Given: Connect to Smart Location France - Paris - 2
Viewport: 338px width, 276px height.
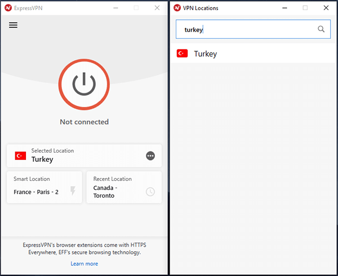Looking at the screenshot, I should [x=45, y=187].
